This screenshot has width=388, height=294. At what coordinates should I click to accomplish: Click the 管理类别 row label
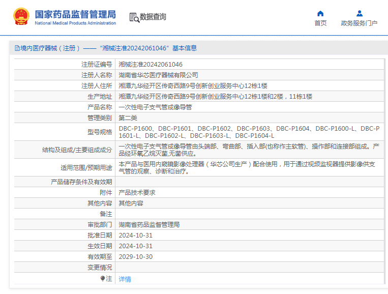(100, 118)
